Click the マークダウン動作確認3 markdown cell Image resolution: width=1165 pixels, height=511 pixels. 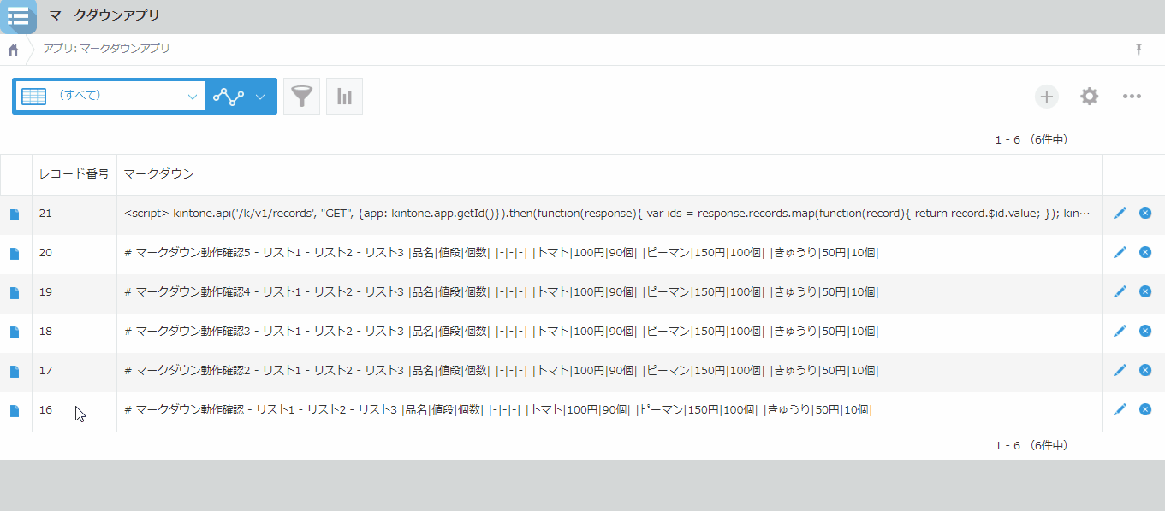[609, 332]
